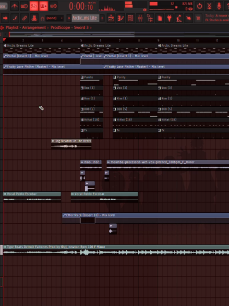Open first Portal (Insert 1) Mix level clip menu
The width and height of the screenshot is (229, 306).
(x=5, y=56)
